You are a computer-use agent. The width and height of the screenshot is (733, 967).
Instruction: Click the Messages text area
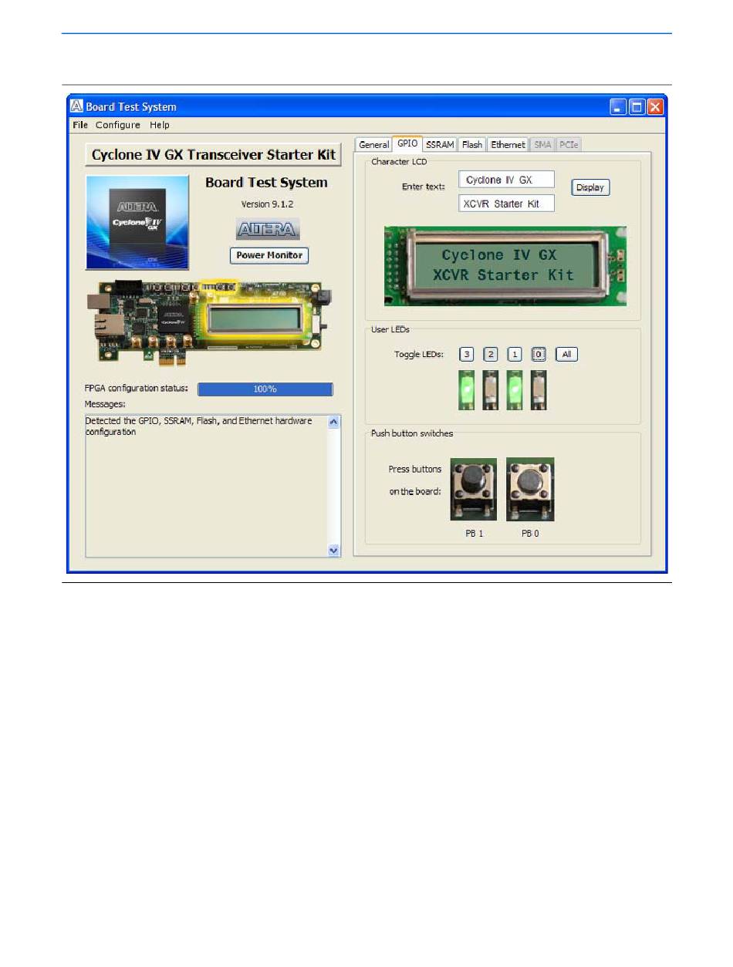[x=206, y=486]
